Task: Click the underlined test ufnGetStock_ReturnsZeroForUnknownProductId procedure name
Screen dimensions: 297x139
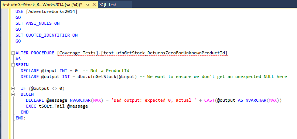Action: click(x=164, y=53)
